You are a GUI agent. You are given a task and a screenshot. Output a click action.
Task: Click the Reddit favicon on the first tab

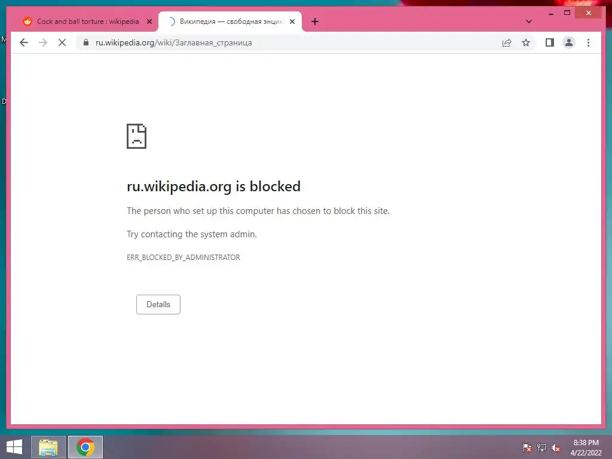(x=27, y=22)
